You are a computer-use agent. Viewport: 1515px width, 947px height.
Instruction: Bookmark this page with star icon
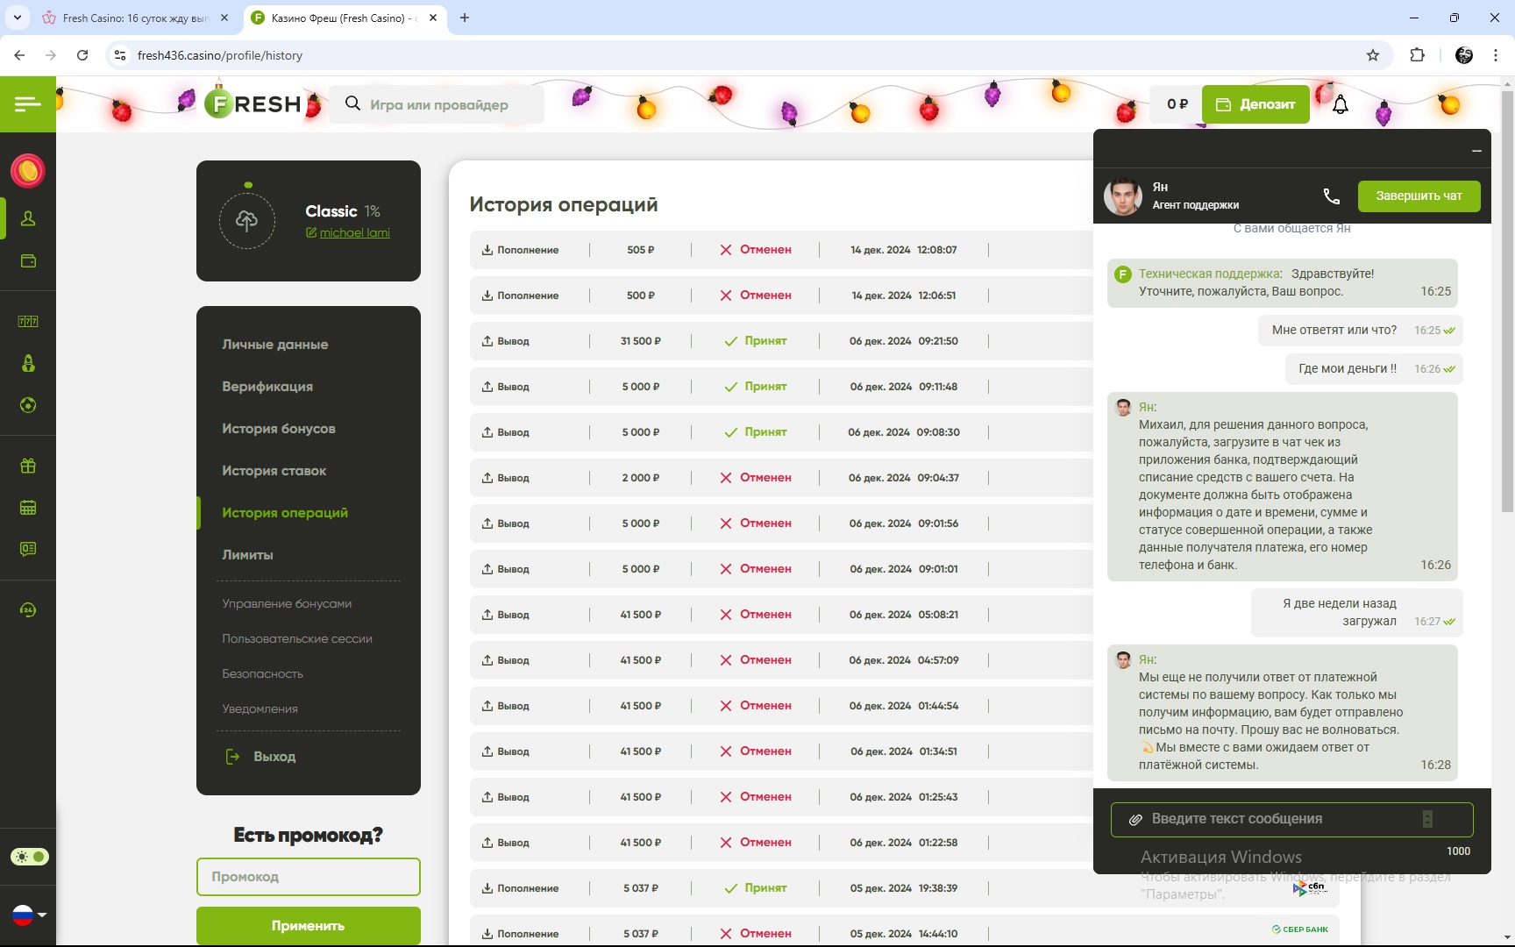[x=1373, y=55]
